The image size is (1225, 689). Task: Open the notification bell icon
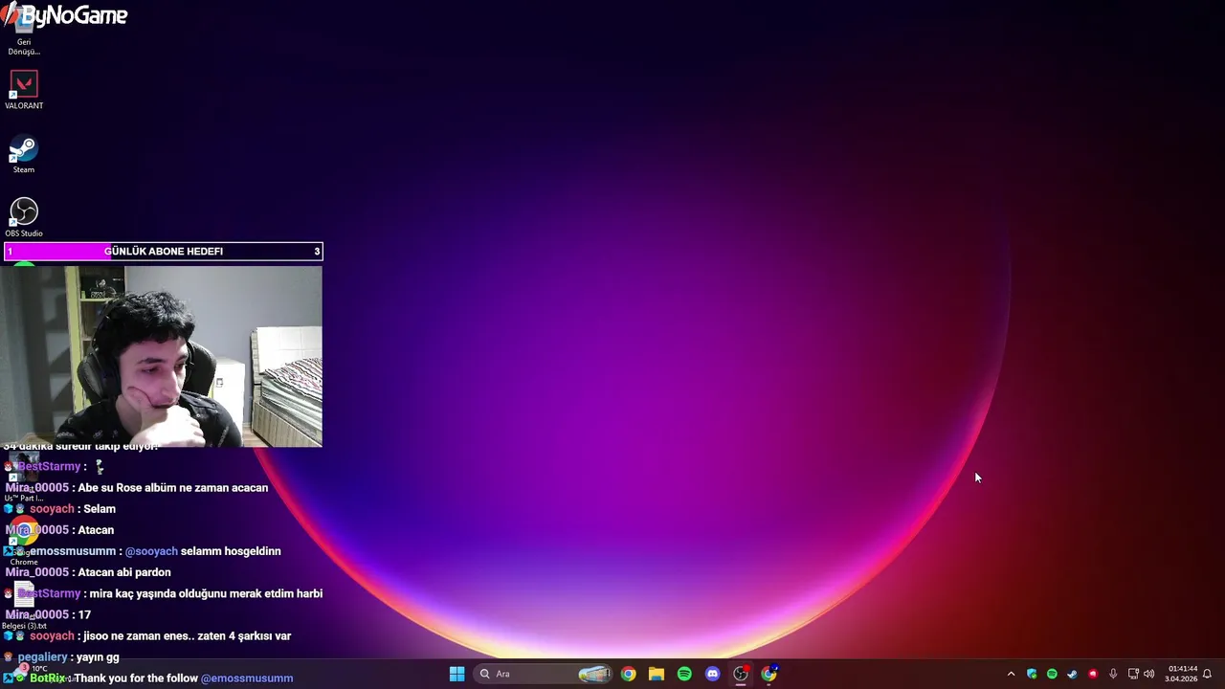1208,674
